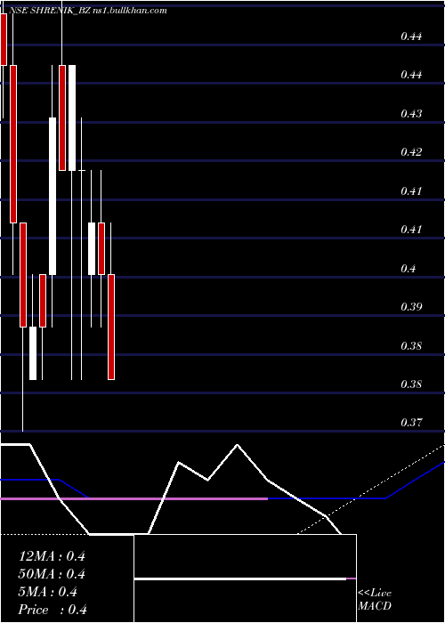The width and height of the screenshot is (445, 623).
Task: Click the 0.4 price axis label
Action: click(408, 269)
